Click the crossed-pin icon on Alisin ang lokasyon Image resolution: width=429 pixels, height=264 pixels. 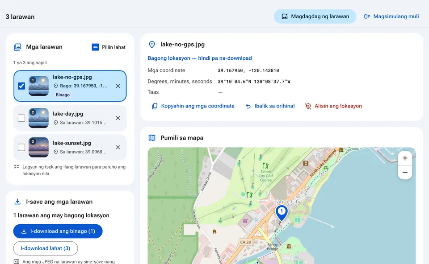click(x=308, y=106)
